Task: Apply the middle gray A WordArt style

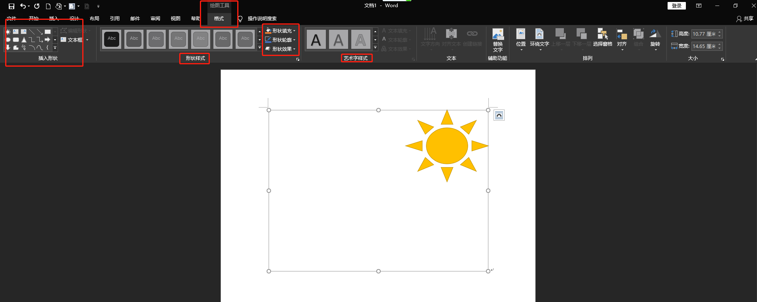Action: 338,40
